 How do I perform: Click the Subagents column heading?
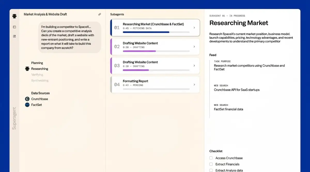117,14
